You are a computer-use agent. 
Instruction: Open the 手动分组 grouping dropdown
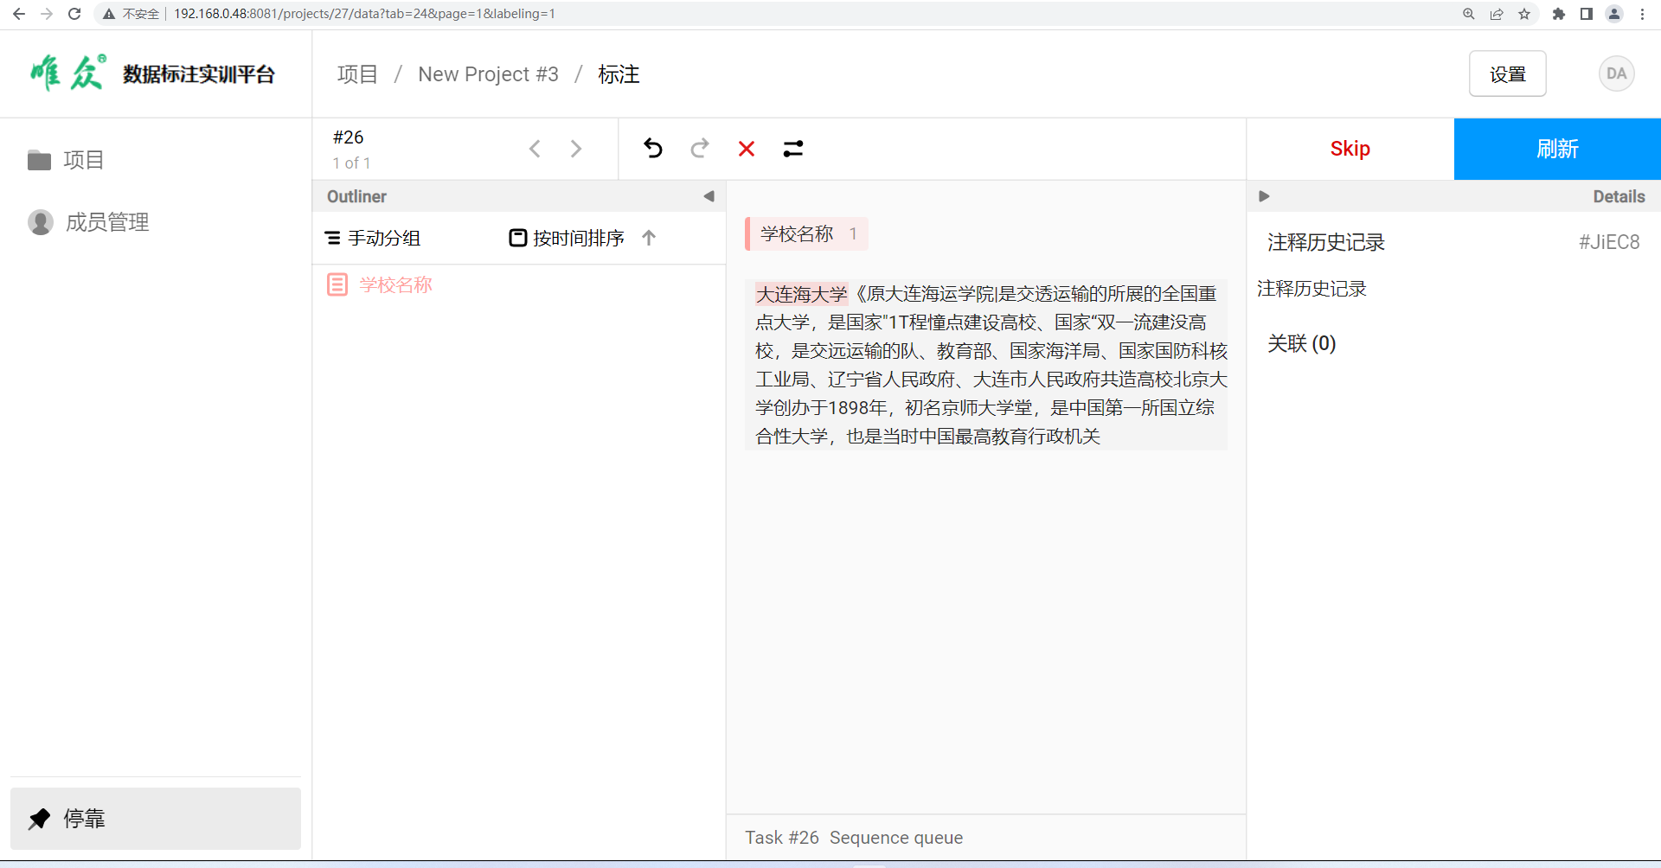tap(373, 238)
